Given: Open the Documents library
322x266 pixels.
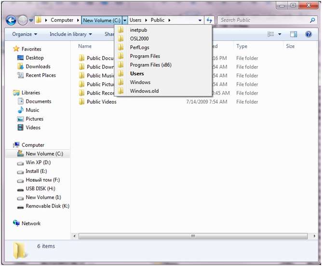Looking at the screenshot, I should [x=39, y=101].
